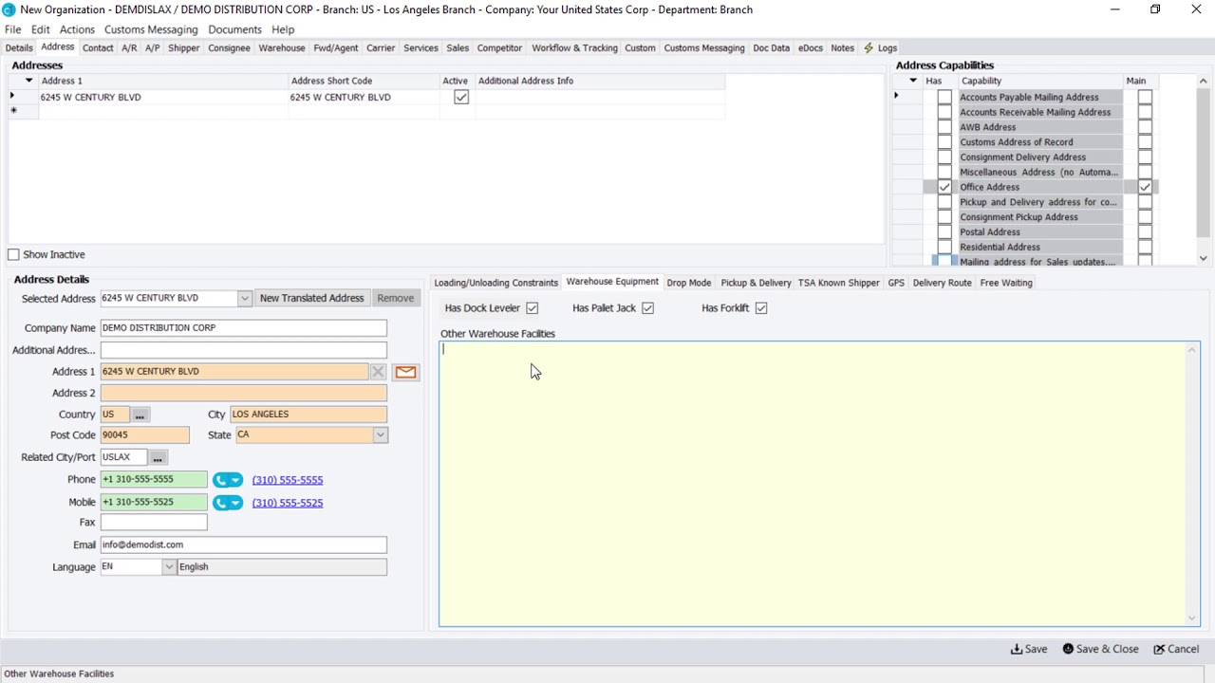Image resolution: width=1215 pixels, height=683 pixels.
Task: Open the Loading/Unloading Constraints tab
Action: point(495,283)
